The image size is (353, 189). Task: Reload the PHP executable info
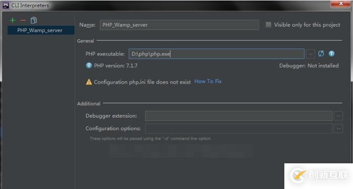pos(321,54)
